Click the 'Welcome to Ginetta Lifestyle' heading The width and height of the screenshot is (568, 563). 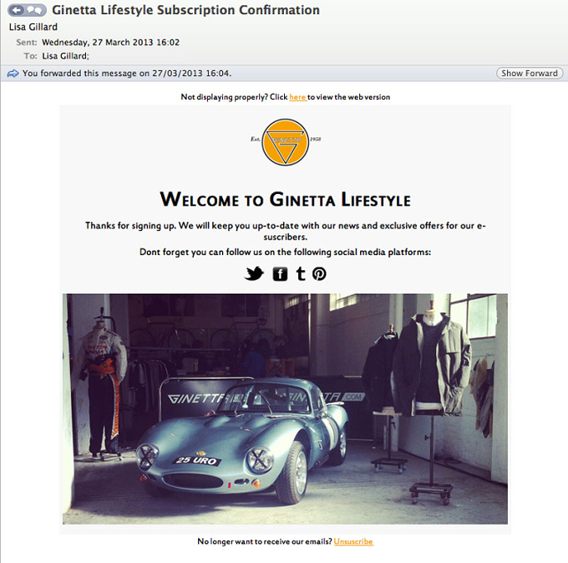tap(286, 199)
